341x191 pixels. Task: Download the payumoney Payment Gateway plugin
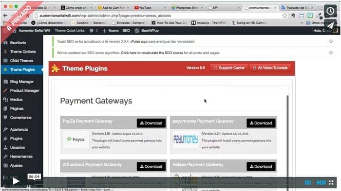[261, 123]
